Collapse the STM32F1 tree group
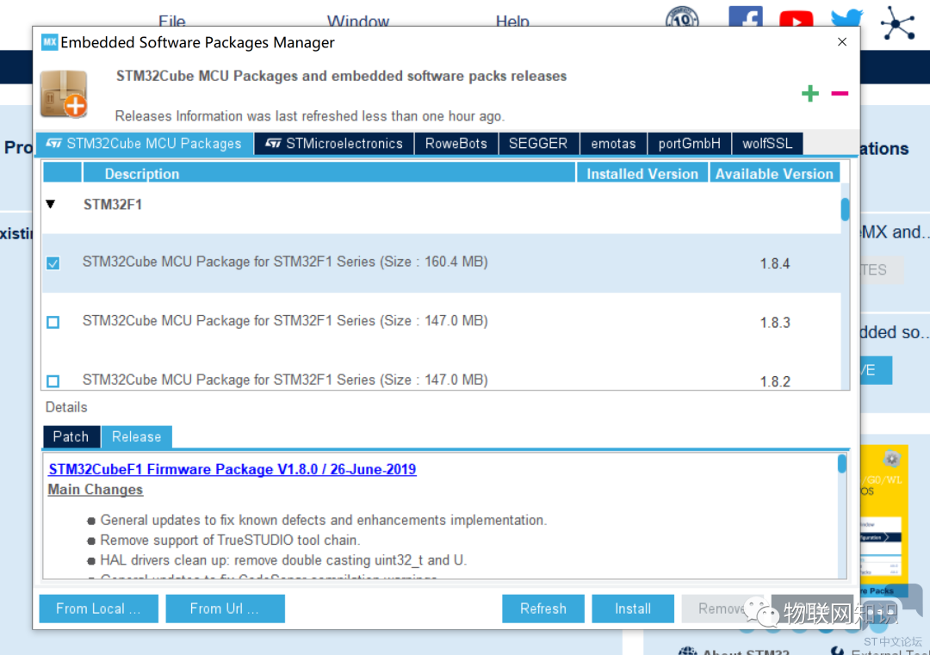The width and height of the screenshot is (930, 655). [51, 205]
